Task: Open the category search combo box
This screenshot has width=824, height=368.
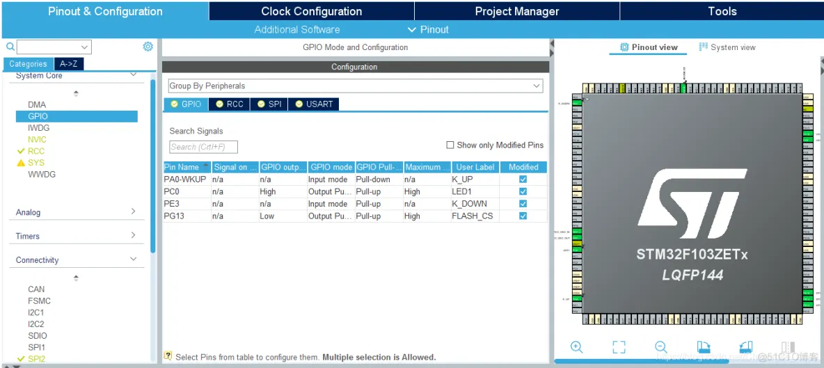Action: 54,47
